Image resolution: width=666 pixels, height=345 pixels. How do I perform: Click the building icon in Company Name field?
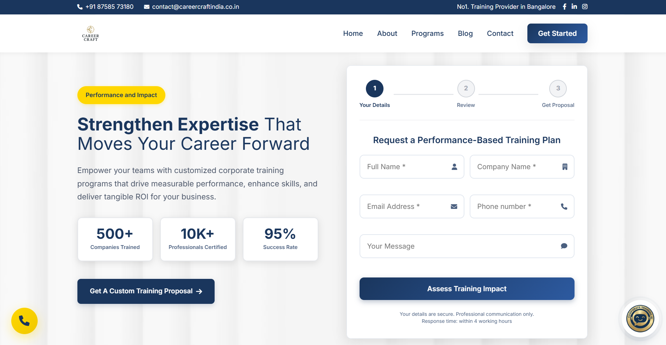tap(565, 167)
